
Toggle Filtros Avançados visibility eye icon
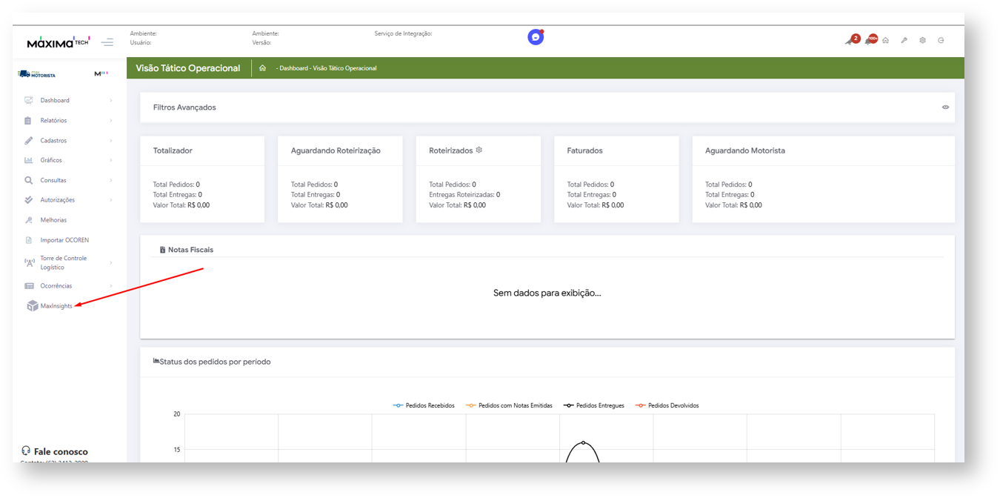point(945,107)
